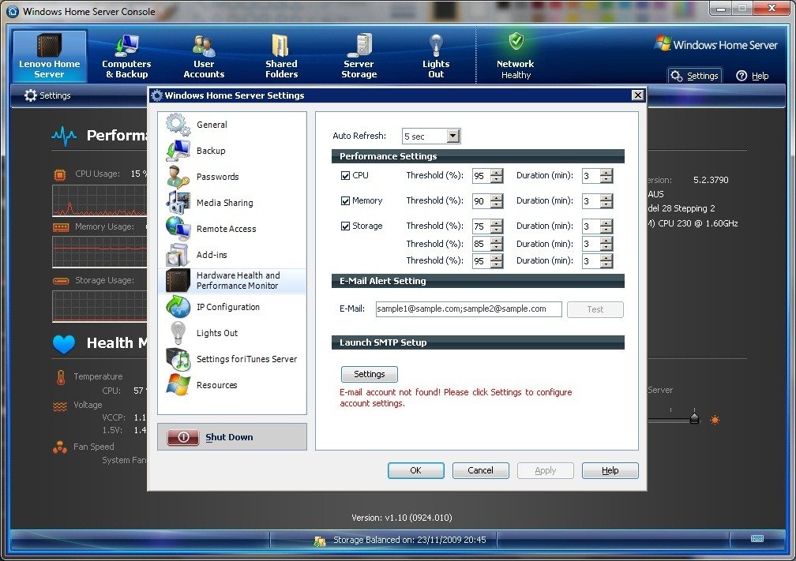
Task: Click the Memory threshold value field
Action: (x=482, y=201)
